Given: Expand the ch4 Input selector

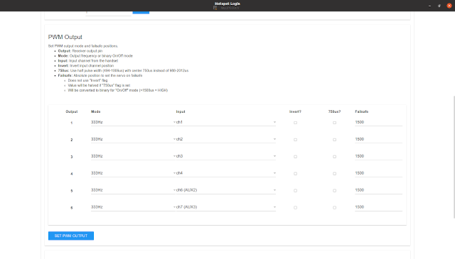Looking at the screenshot, I should pyautogui.click(x=226, y=173).
